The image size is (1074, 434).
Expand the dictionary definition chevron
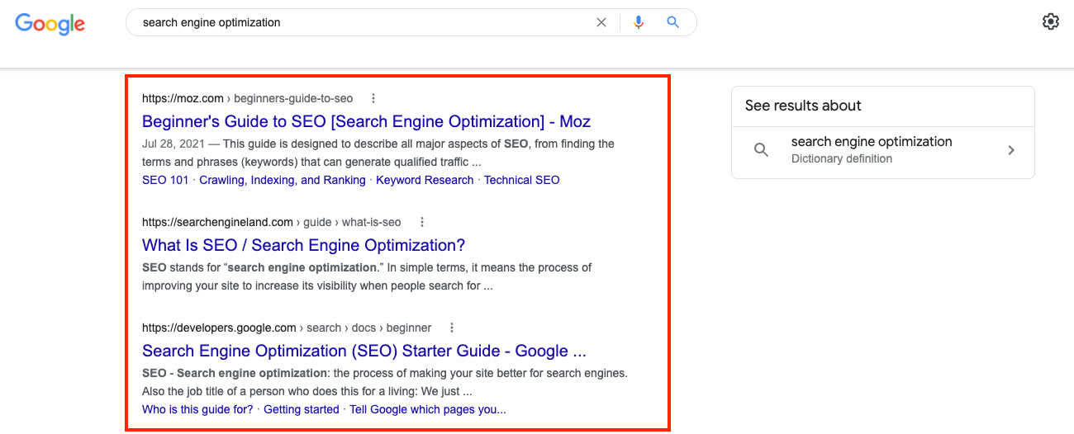point(1011,150)
